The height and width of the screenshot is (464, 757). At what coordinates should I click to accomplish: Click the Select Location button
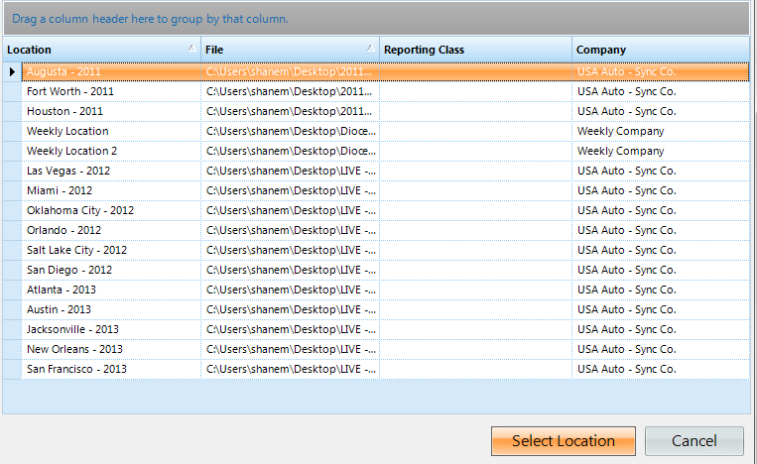tap(563, 441)
